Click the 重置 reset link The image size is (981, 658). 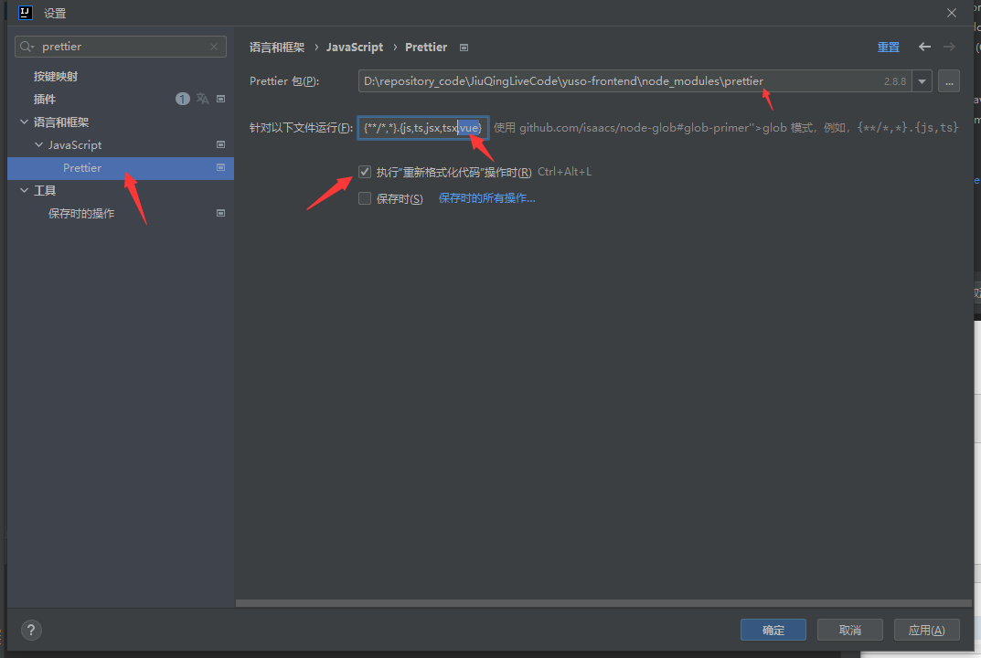[x=889, y=47]
